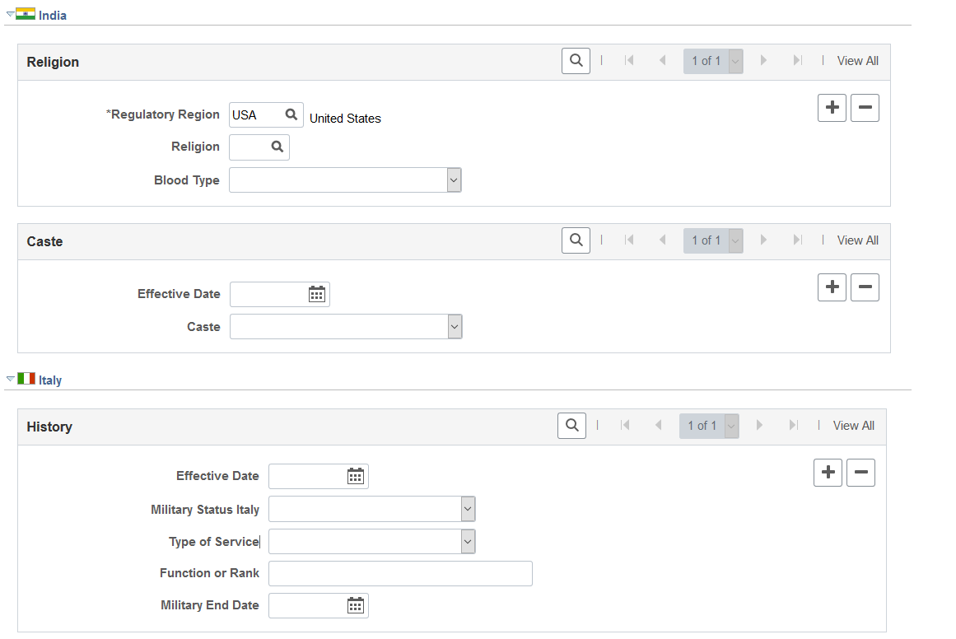Delete the Caste row with minus button
The image size is (956, 639).
[865, 287]
